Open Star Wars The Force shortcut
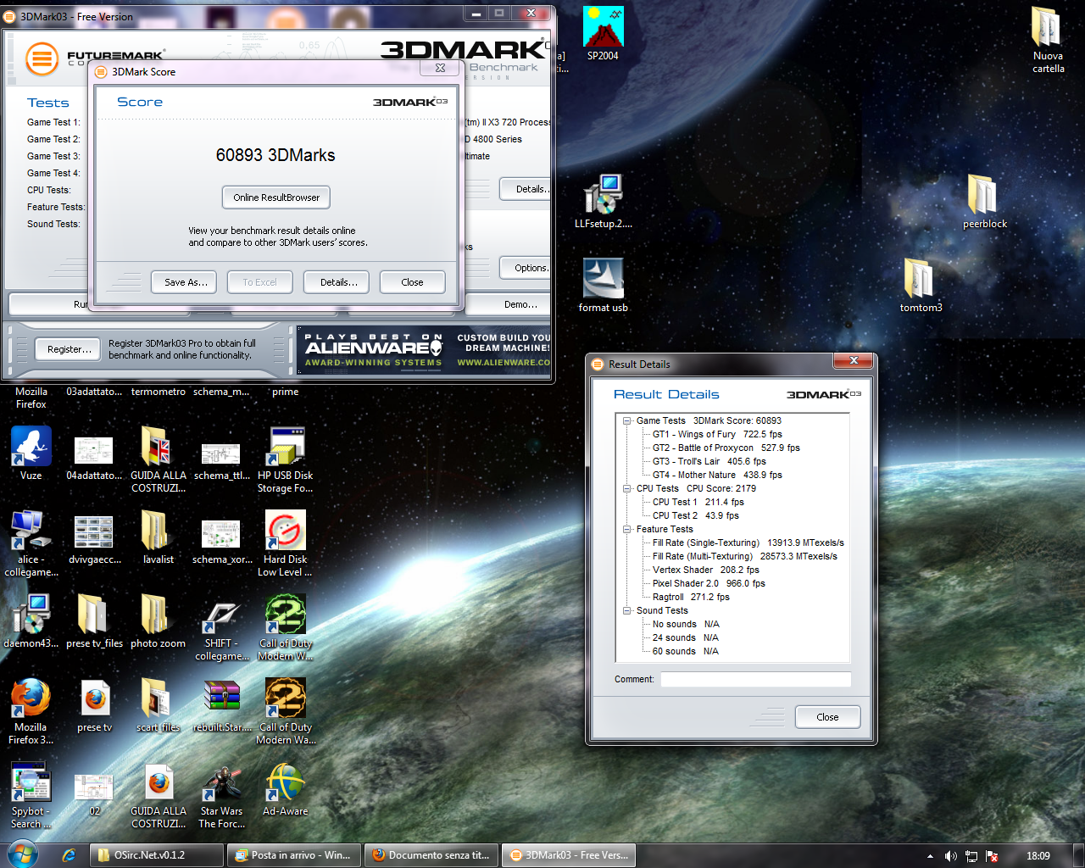 (x=222, y=796)
